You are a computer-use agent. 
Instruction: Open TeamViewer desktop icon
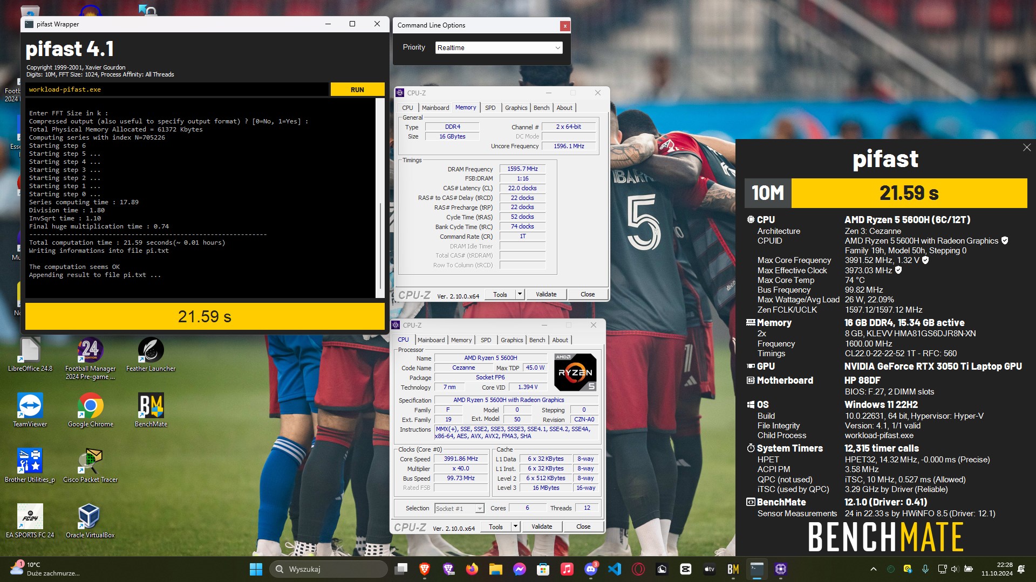pyautogui.click(x=30, y=410)
